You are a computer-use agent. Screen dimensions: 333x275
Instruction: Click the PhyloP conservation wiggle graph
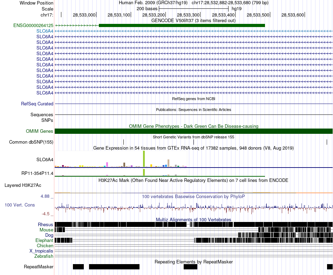pyautogui.click(x=193, y=208)
